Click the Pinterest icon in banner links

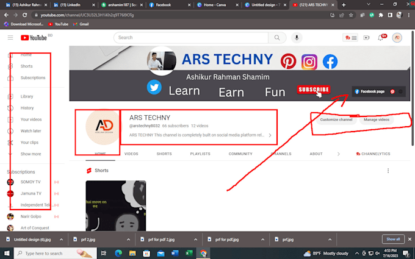tap(392, 91)
